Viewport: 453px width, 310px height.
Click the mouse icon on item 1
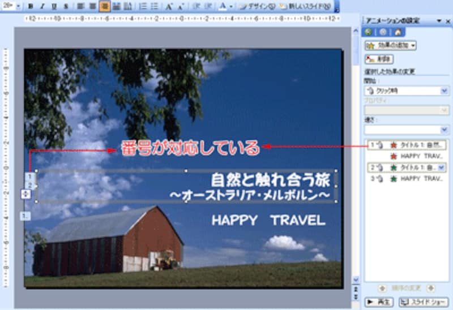pyautogui.click(x=380, y=145)
